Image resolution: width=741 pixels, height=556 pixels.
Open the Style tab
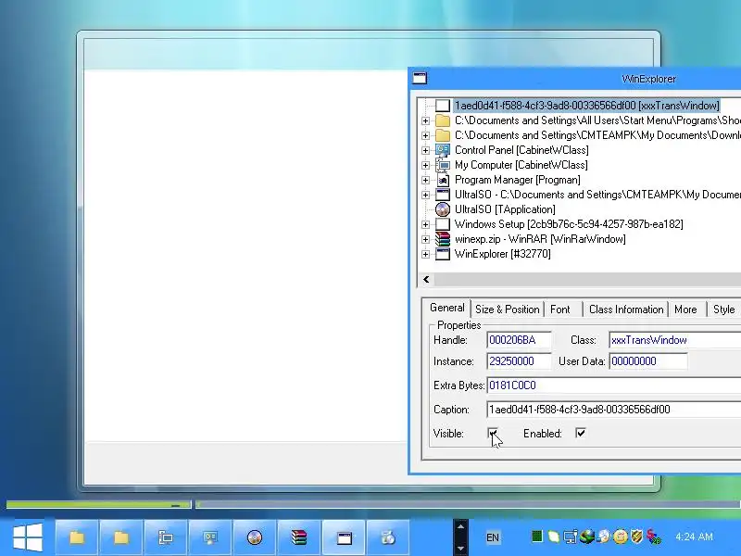coord(723,310)
